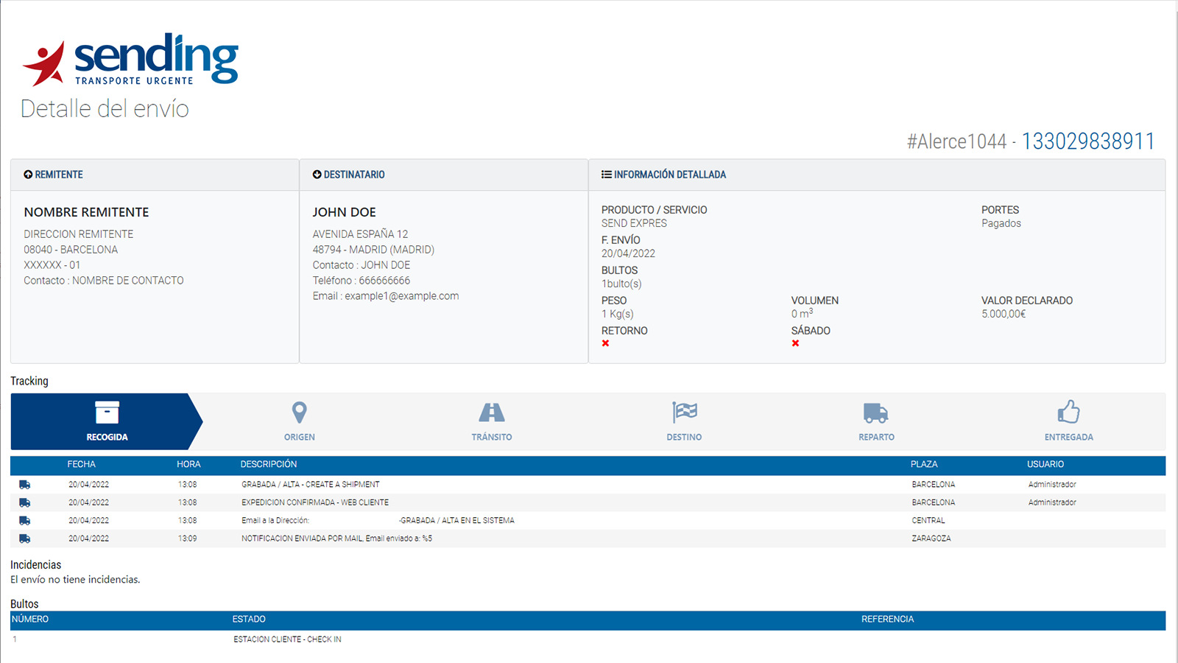Click the Sending Transporte Urgente logo
Viewport: 1178px width, 663px height.
coord(131,60)
